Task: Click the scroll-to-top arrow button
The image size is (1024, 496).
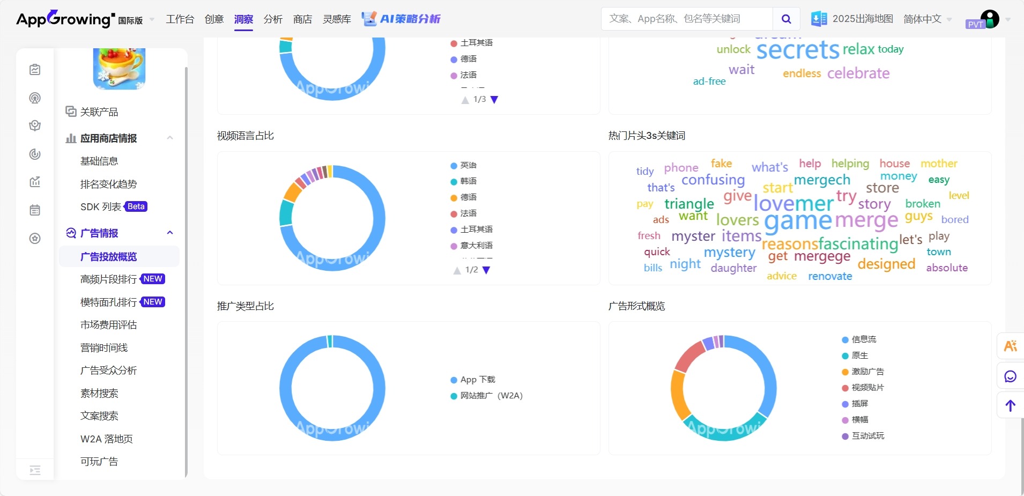Action: [x=1010, y=406]
